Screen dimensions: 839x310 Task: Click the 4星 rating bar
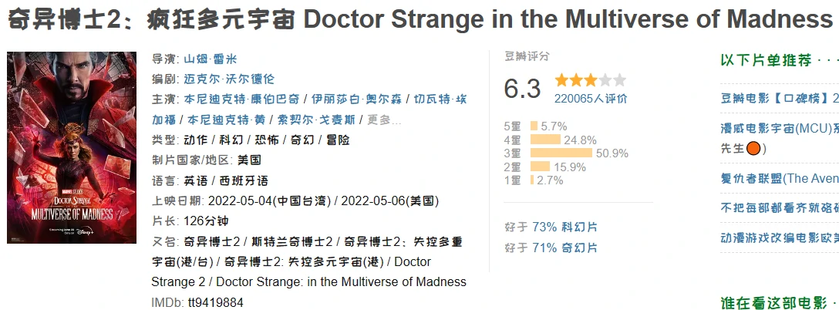pos(545,140)
